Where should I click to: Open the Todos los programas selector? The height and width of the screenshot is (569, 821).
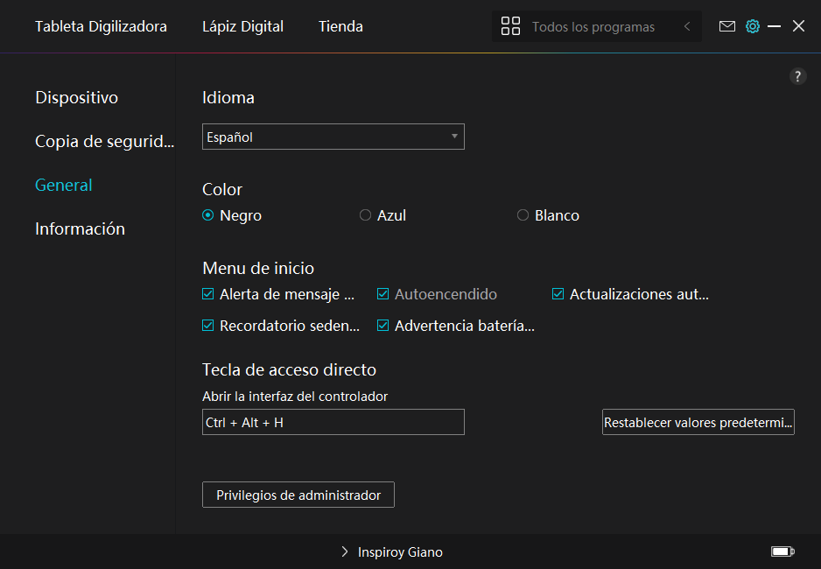pyautogui.click(x=593, y=27)
